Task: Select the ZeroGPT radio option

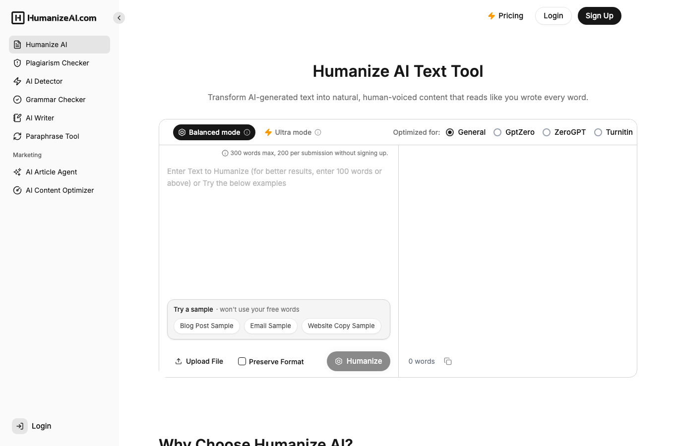Action: 547,132
